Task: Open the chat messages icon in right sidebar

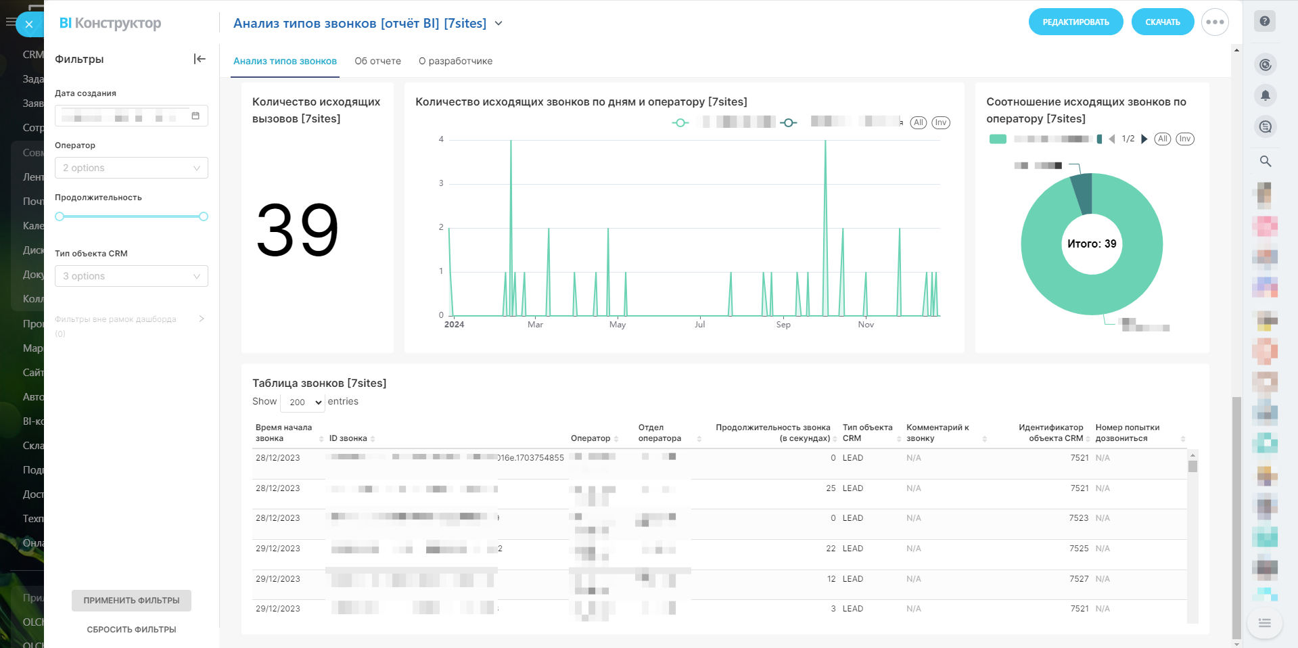Action: (1265, 126)
